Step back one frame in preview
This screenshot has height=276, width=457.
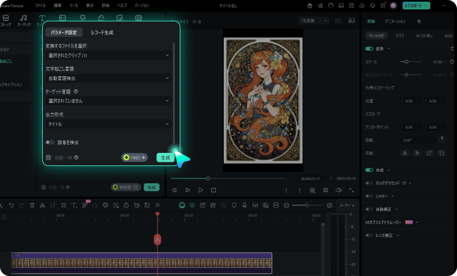(174, 190)
